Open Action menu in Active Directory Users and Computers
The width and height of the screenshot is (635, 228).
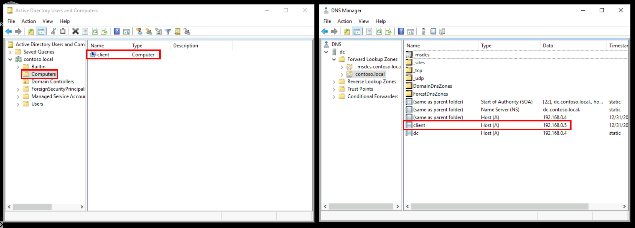[x=29, y=21]
